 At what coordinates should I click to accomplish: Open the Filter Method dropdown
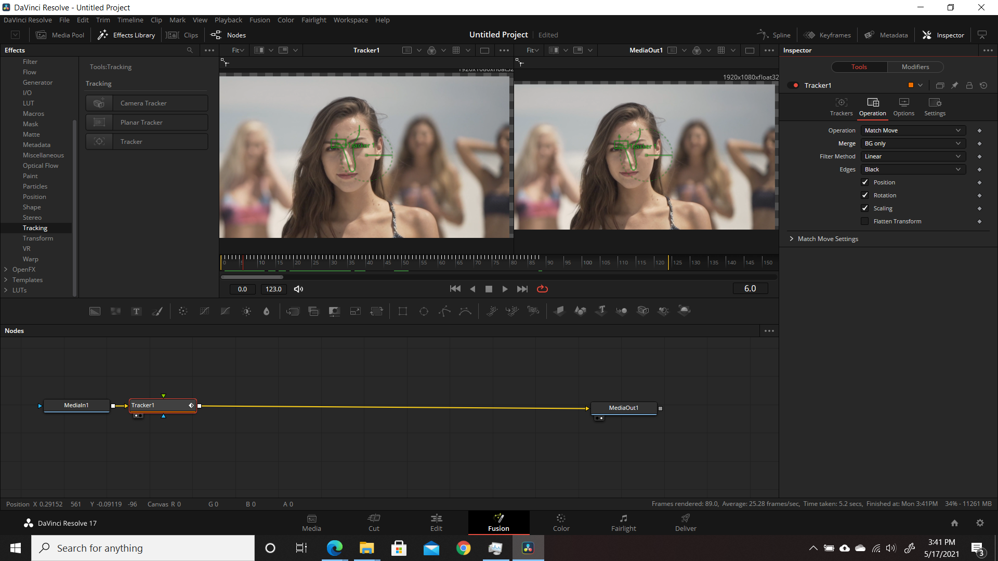point(913,156)
